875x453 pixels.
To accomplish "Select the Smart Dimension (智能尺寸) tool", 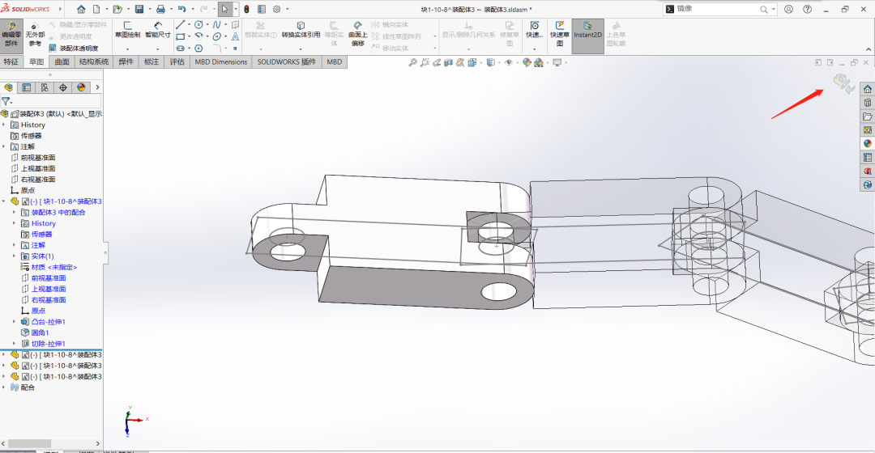I will [x=158, y=30].
